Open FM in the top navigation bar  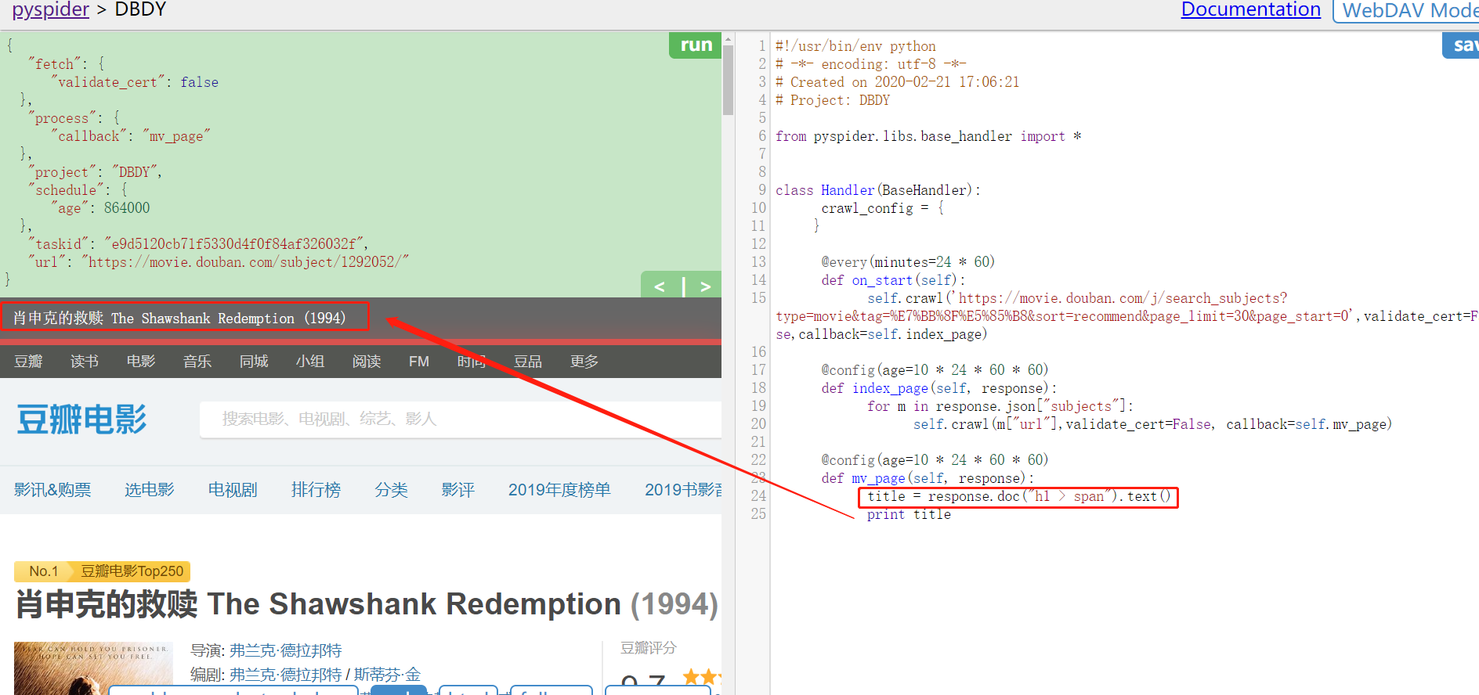point(419,362)
